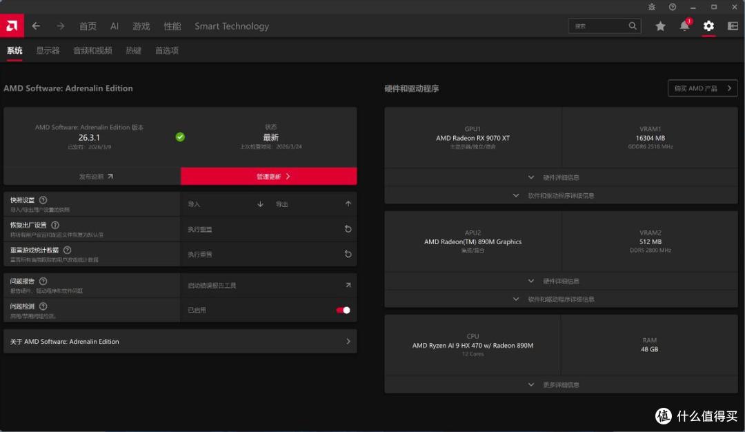Click reset icon for game statistics row
This screenshot has width=745, height=432.
tap(348, 254)
